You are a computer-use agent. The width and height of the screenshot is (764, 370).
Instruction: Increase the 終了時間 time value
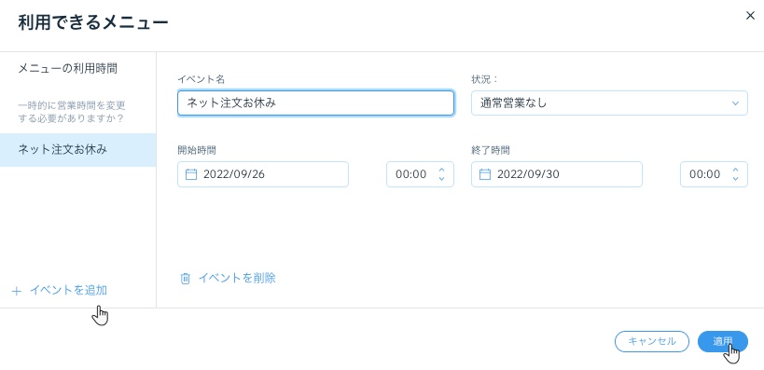[735, 170]
